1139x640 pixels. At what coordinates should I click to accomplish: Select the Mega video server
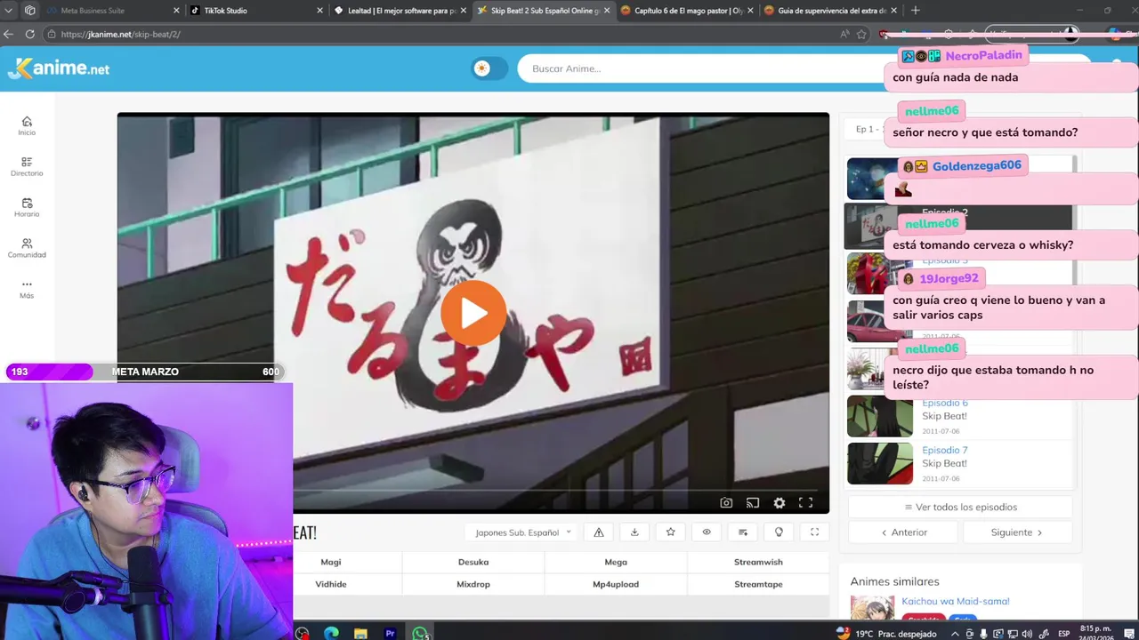(x=616, y=562)
